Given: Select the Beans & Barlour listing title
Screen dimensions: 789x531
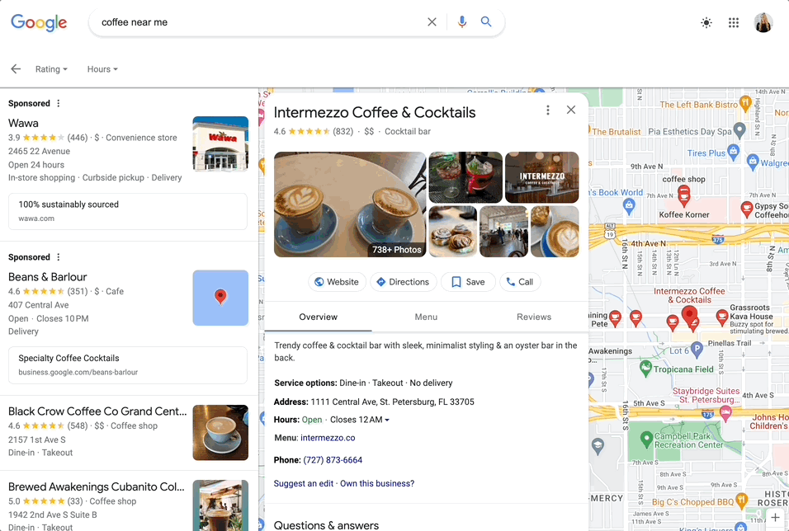Looking at the screenshot, I should point(47,277).
